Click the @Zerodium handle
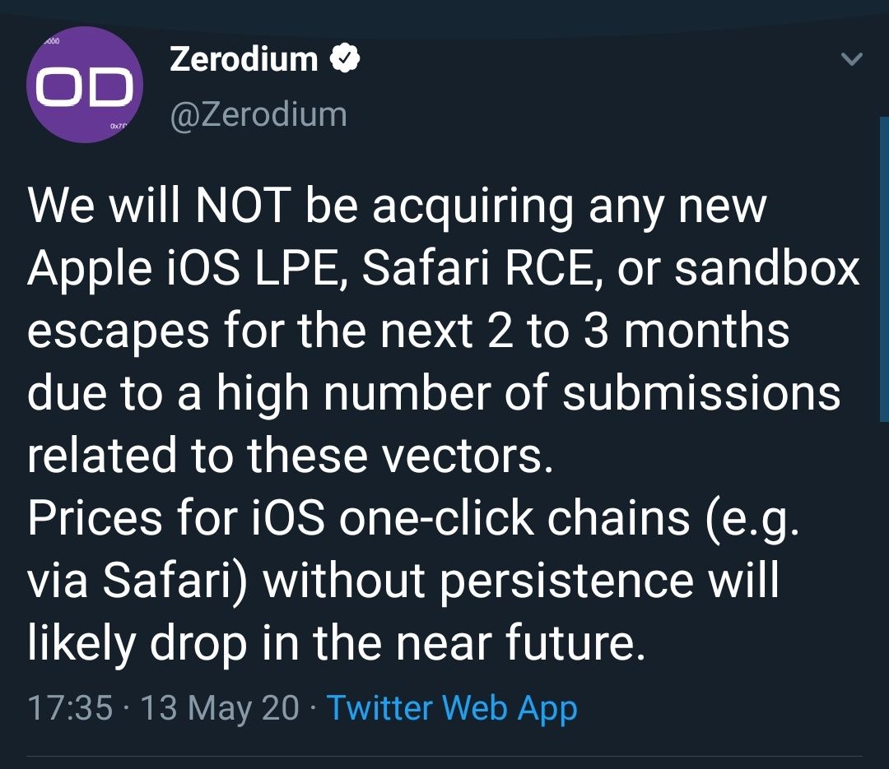This screenshot has height=769, width=889. [x=258, y=114]
